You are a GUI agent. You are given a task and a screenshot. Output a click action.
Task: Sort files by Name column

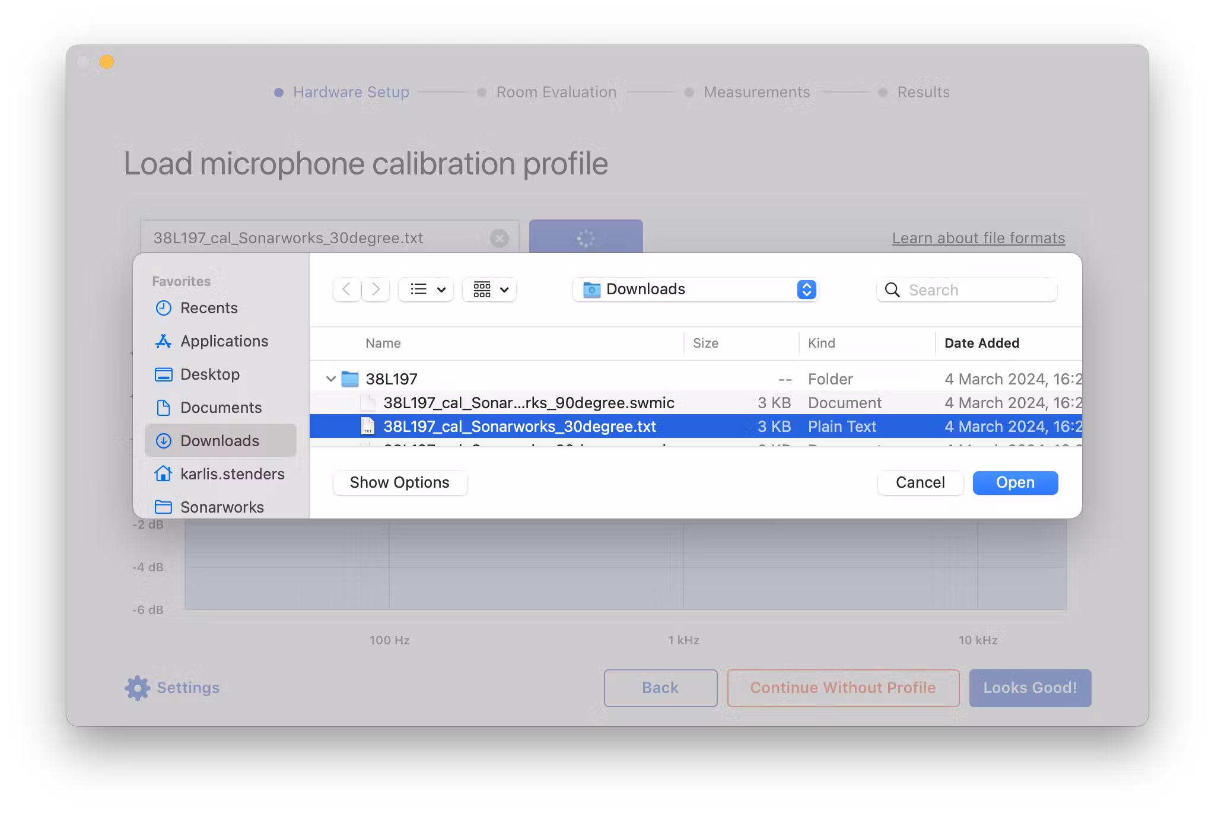(383, 343)
